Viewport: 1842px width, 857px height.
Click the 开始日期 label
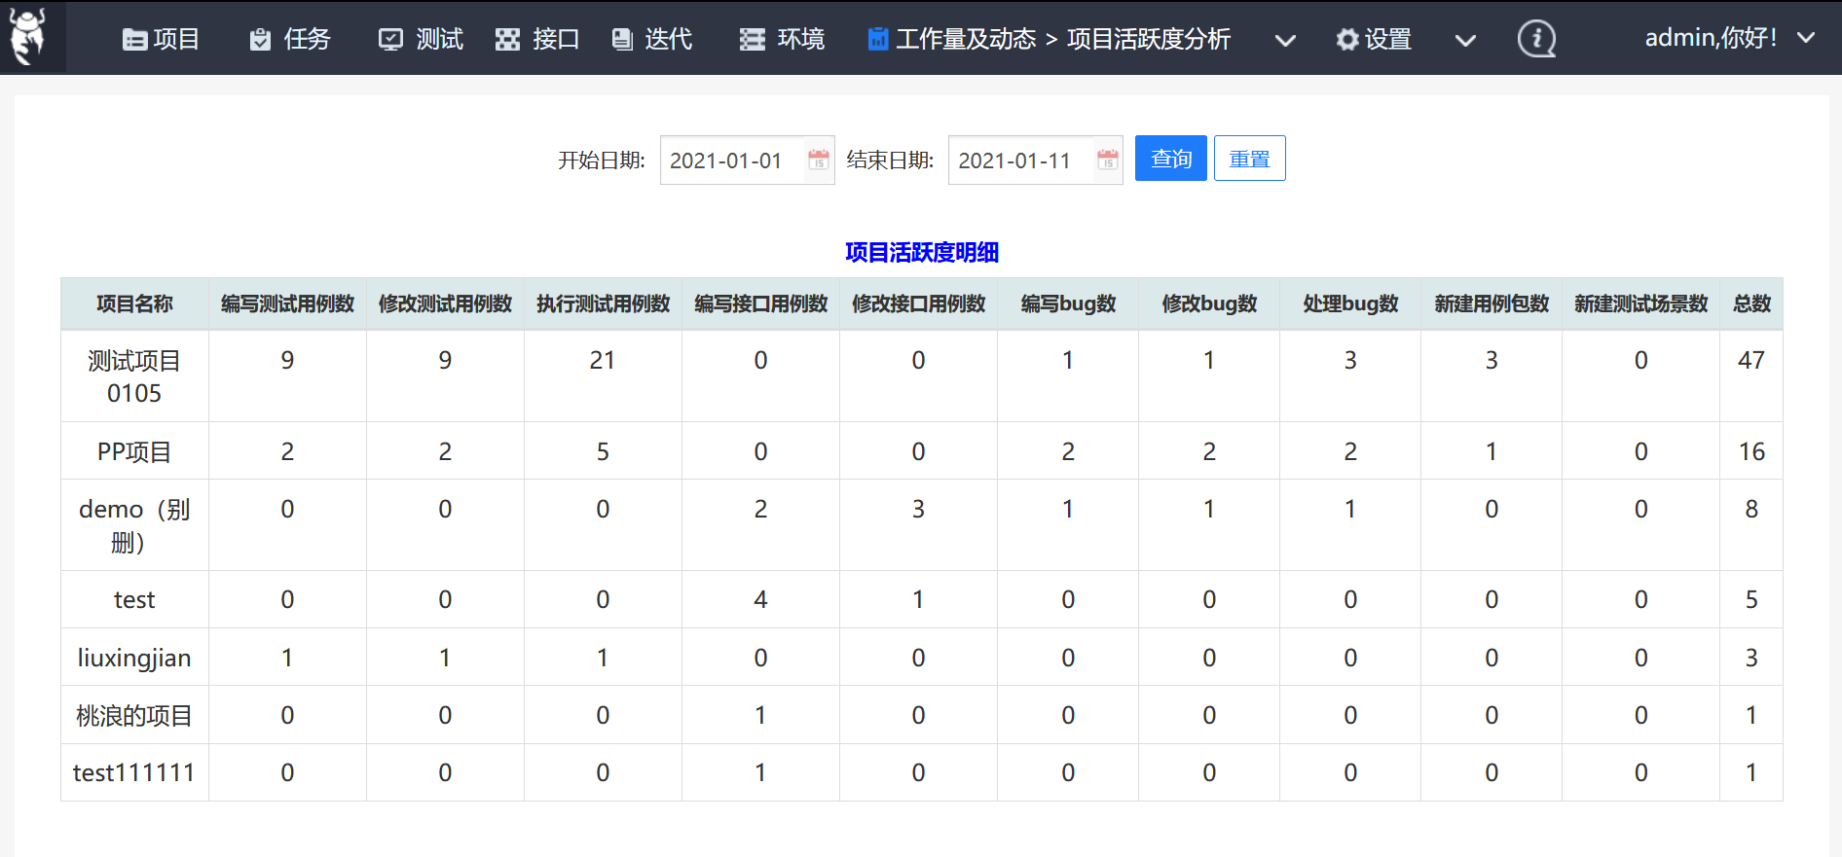click(601, 160)
